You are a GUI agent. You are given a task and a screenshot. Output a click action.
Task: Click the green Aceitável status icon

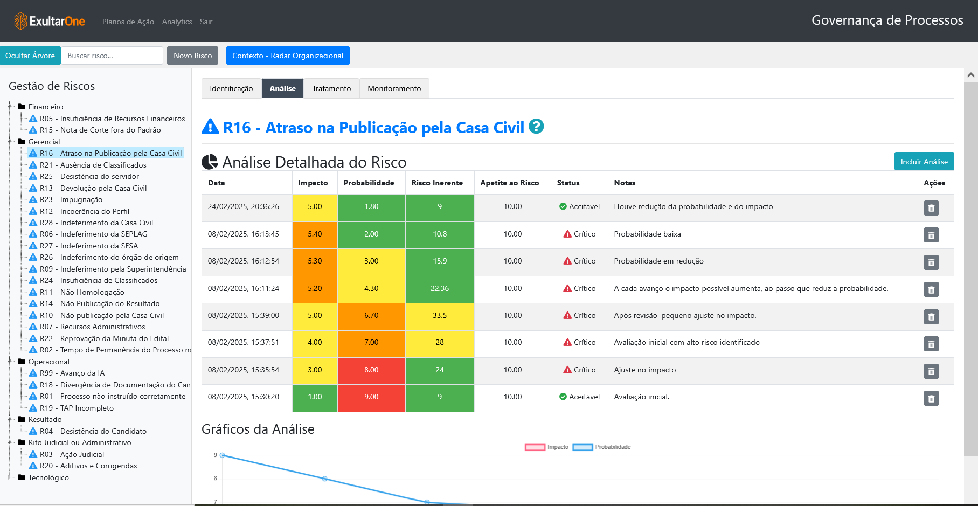(563, 206)
